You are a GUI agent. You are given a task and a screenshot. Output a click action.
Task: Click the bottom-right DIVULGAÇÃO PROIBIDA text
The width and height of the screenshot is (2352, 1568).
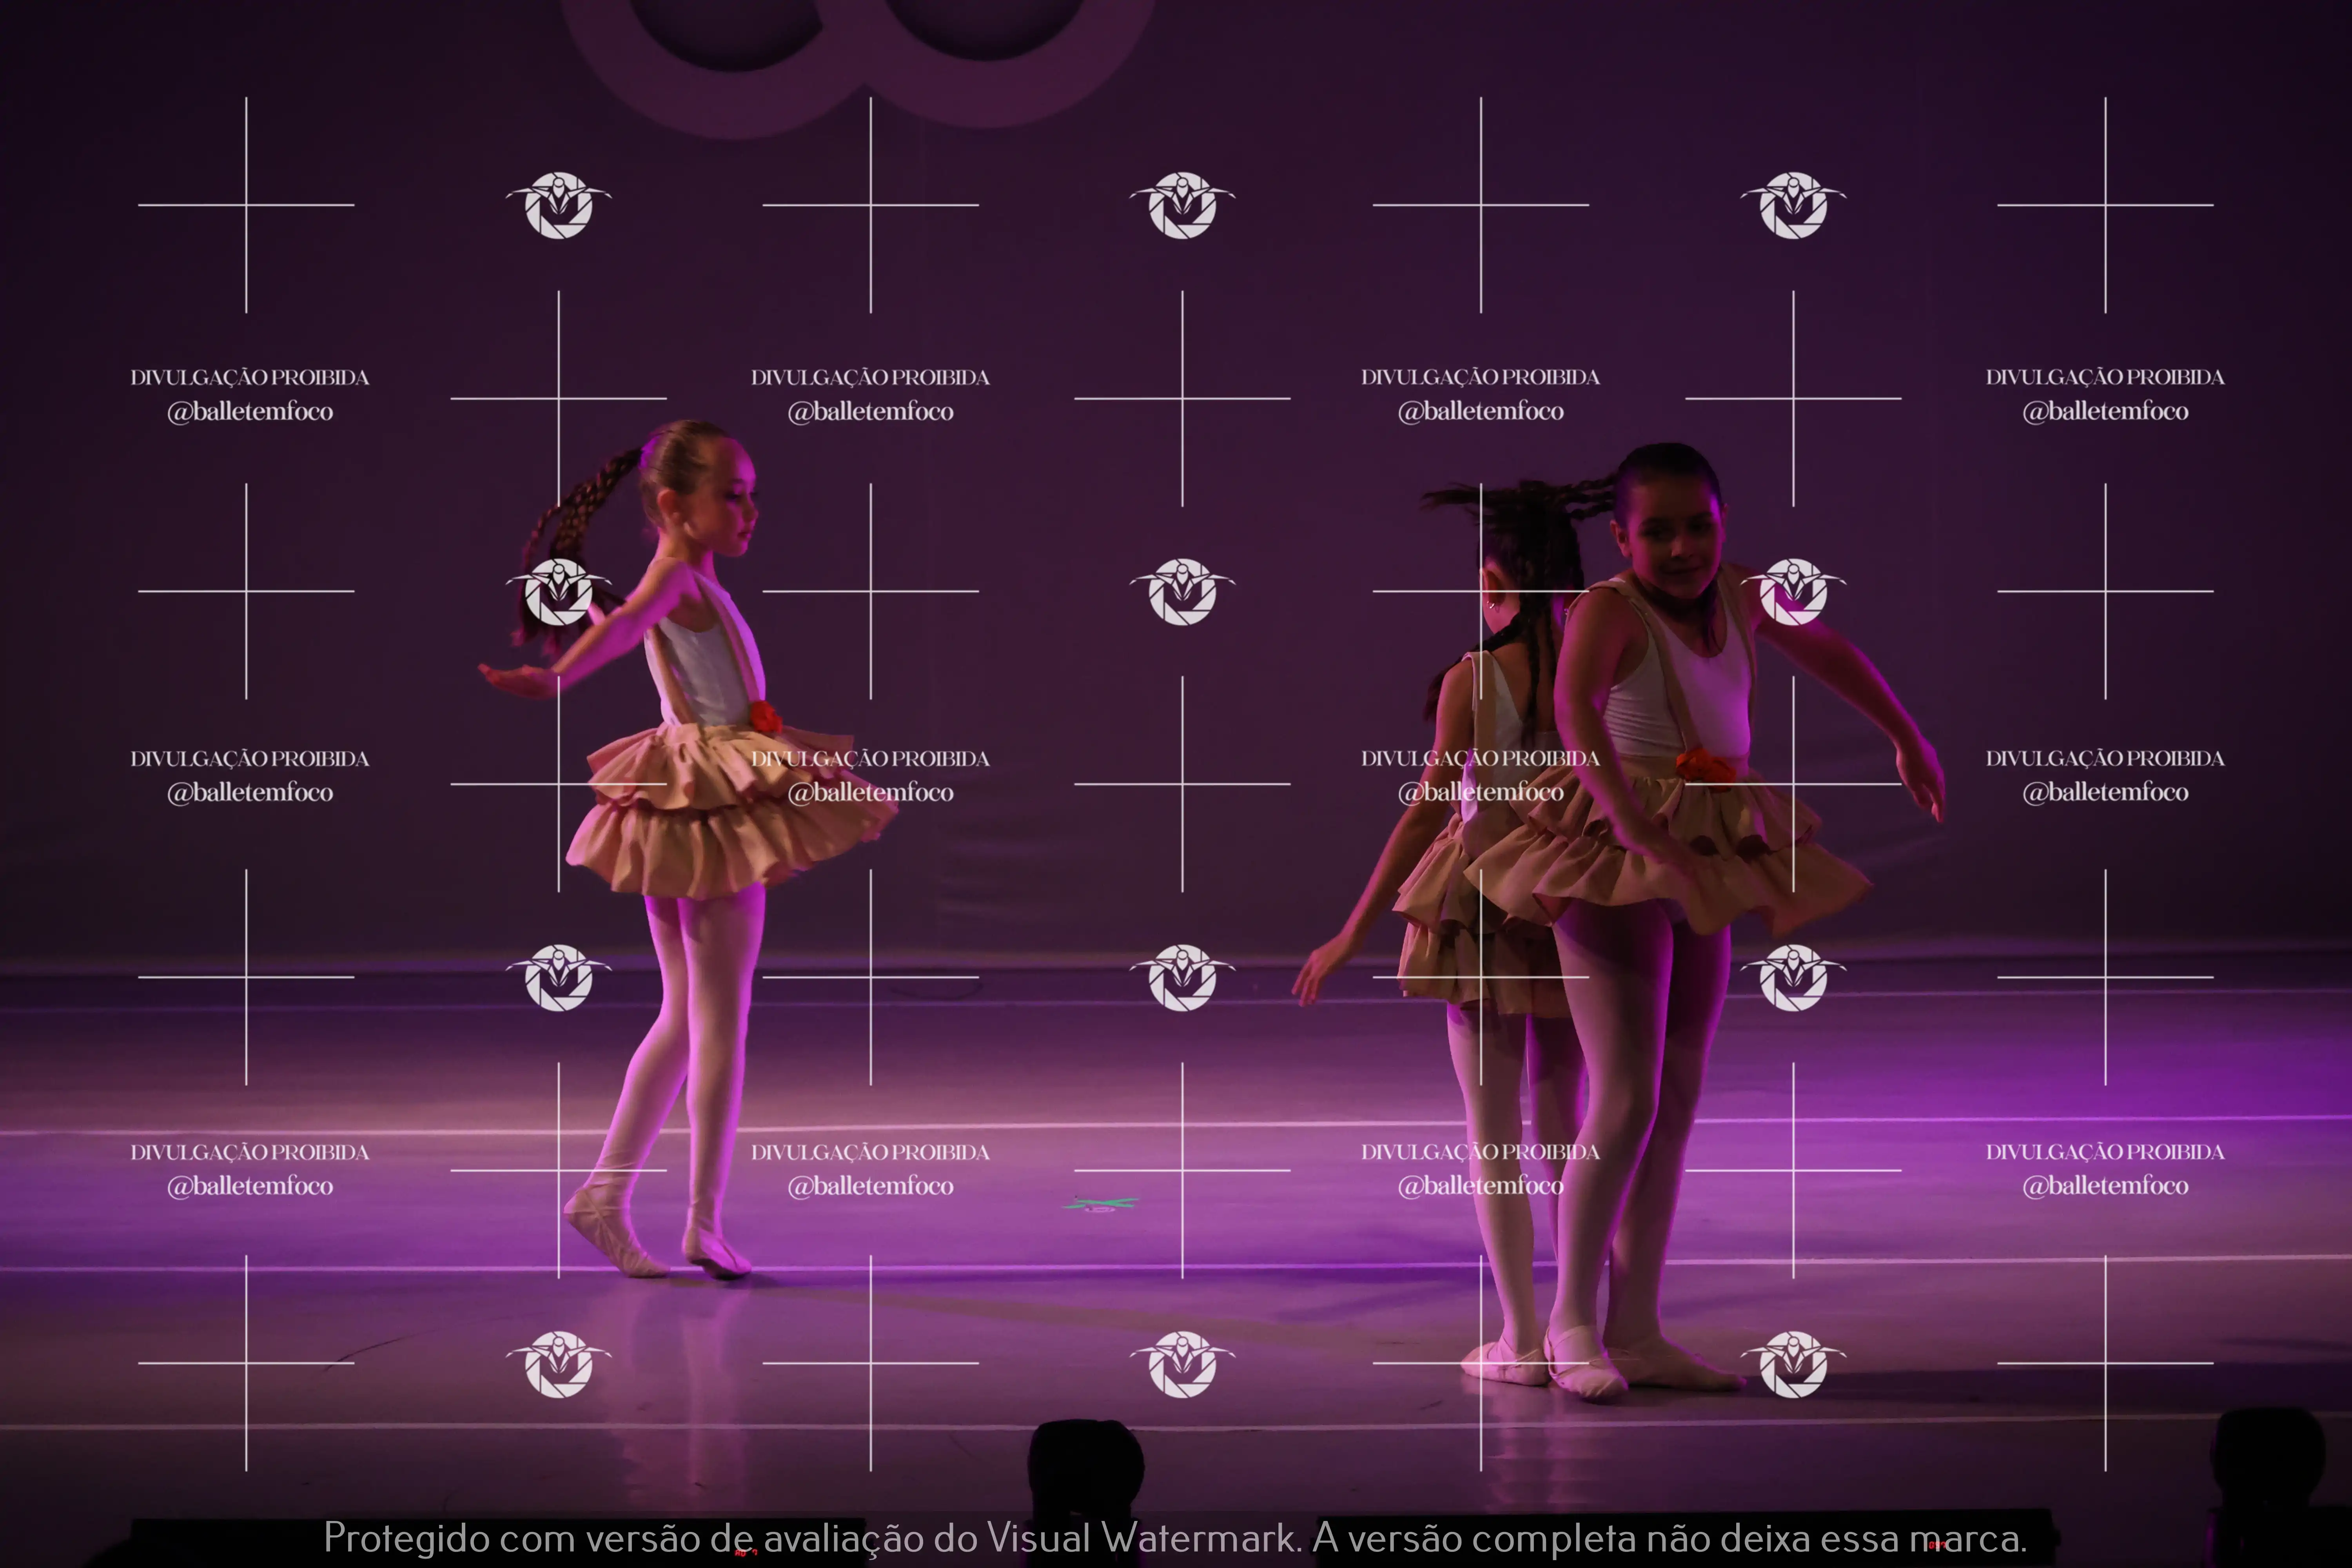tap(2105, 1152)
